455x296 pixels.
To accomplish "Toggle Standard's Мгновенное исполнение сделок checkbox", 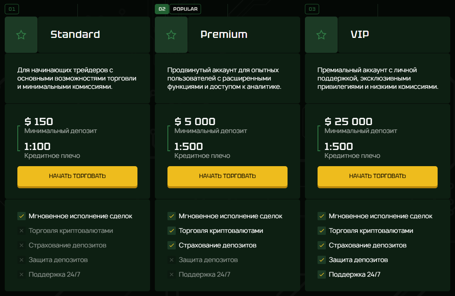I will tap(21, 216).
